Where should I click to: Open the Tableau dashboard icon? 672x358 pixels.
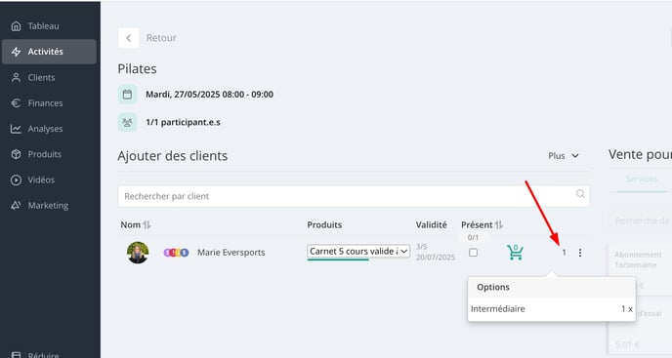(16, 26)
